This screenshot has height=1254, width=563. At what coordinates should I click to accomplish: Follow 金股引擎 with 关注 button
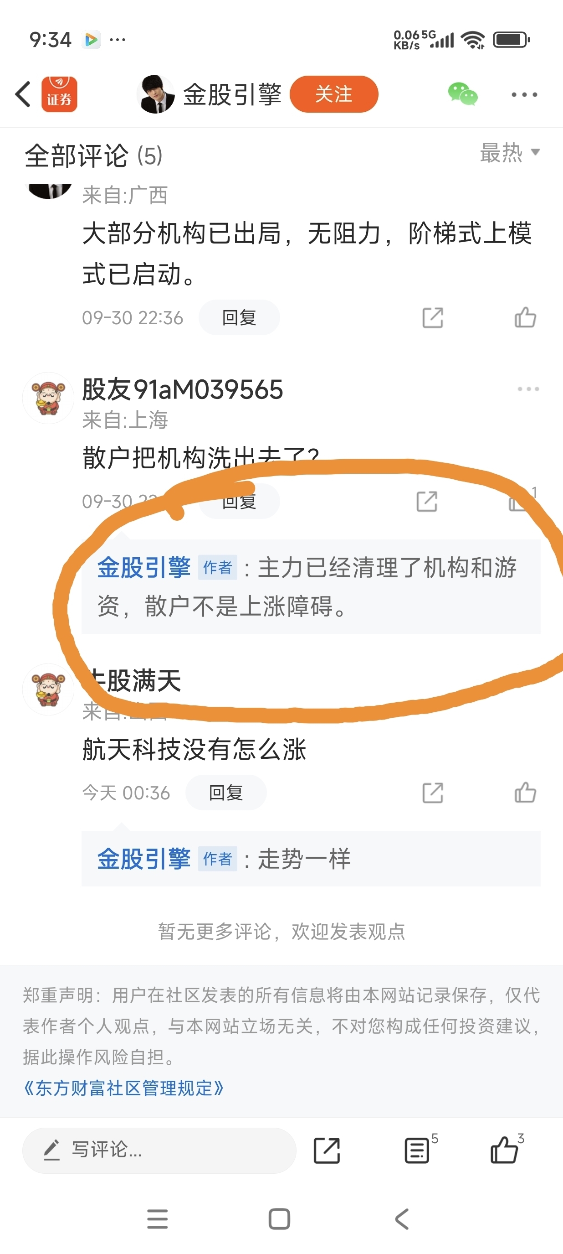pyautogui.click(x=334, y=94)
